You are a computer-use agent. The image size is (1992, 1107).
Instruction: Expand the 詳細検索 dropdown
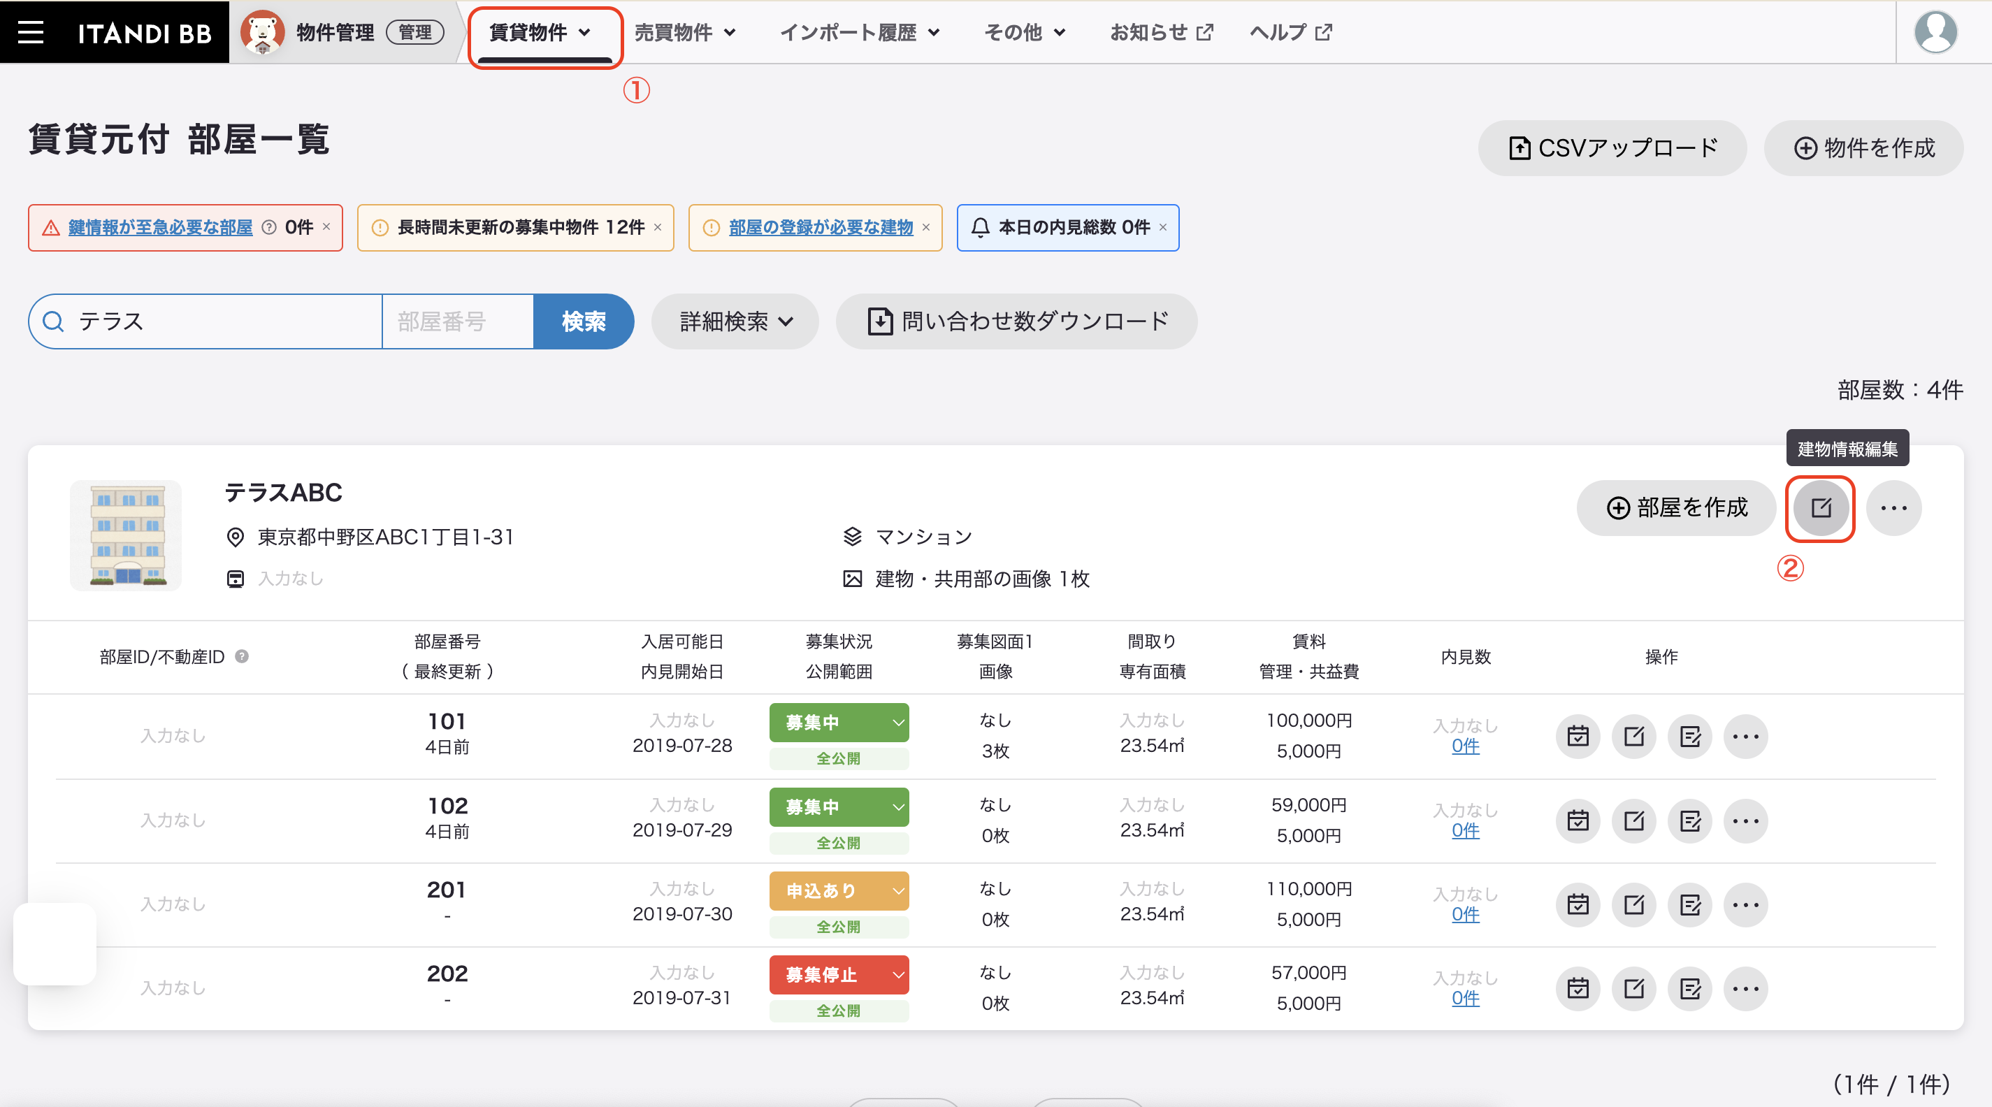point(735,321)
